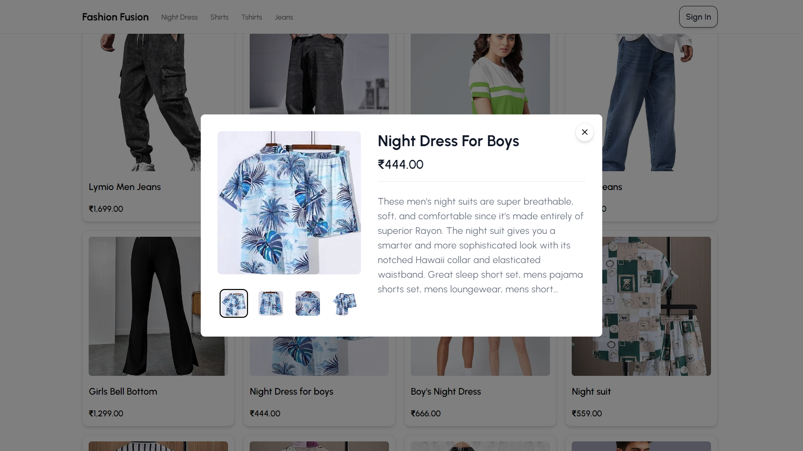
Task: Click on Boy's Night Dress product card
Action: pyautogui.click(x=480, y=328)
